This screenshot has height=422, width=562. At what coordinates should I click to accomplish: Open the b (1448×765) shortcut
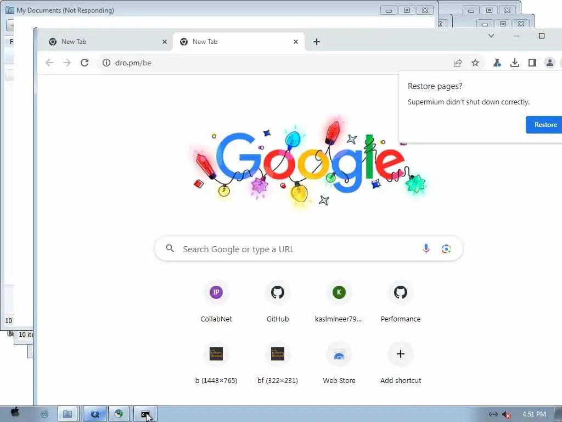(x=216, y=364)
